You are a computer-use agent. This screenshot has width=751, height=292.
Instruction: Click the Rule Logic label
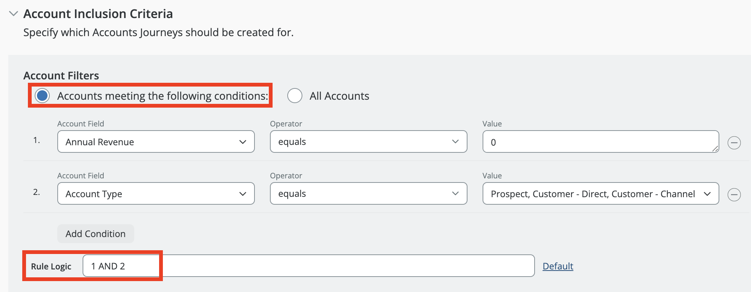coord(51,266)
